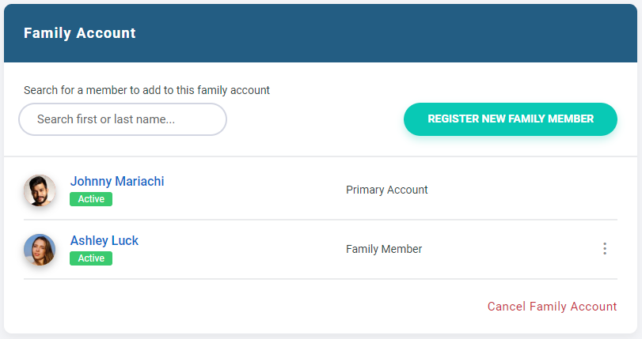Viewport: 642px width, 339px height.
Task: Open Ashley Luck's profile name link
Action: click(x=104, y=240)
